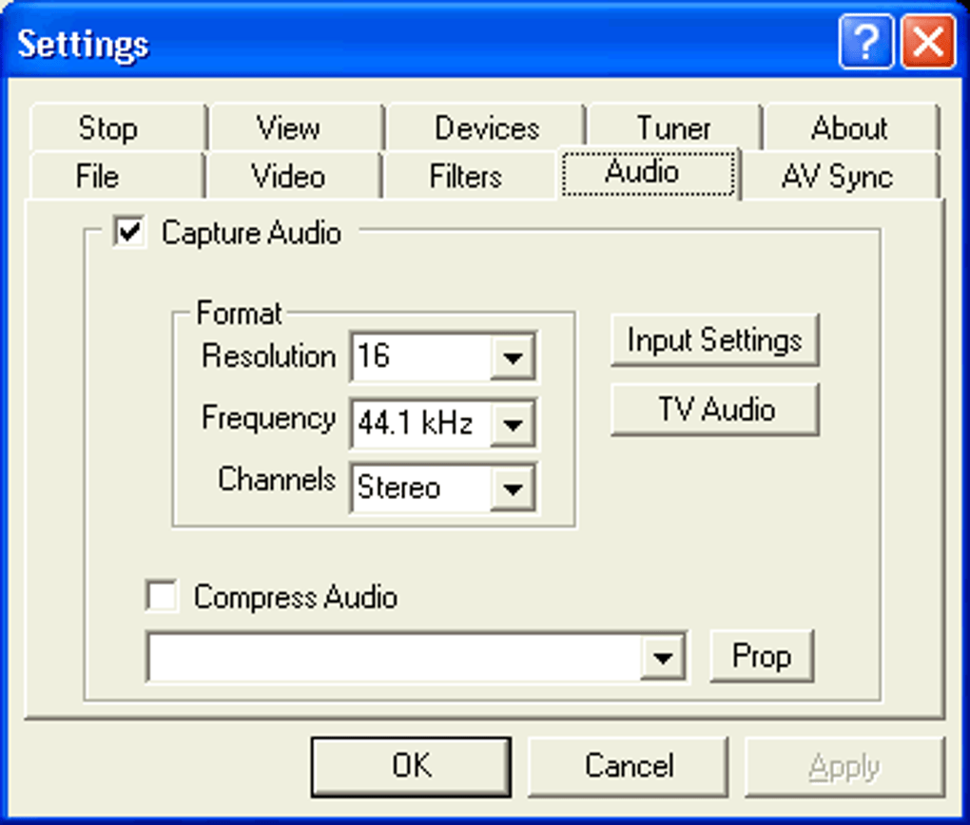
Task: Select the Audio tab
Action: point(649,173)
